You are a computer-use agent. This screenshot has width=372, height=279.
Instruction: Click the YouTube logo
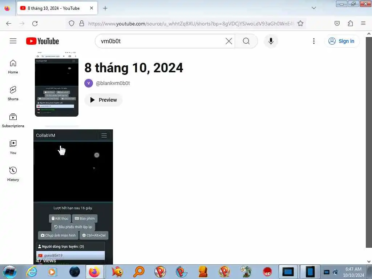coord(43,41)
